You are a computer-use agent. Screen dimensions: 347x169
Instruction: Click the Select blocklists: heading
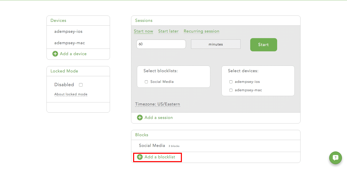coord(161,71)
